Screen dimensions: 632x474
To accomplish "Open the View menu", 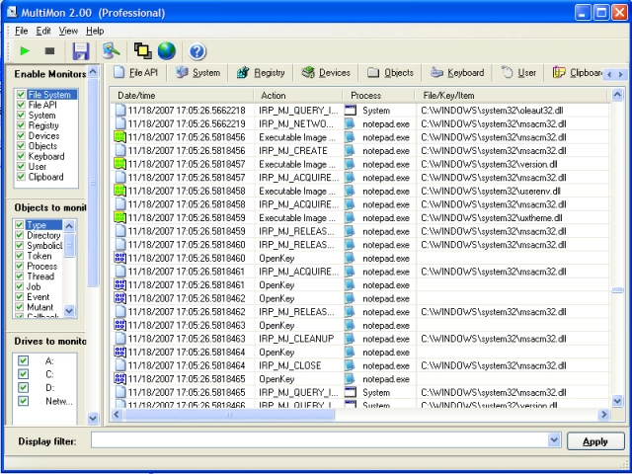I will tap(68, 31).
